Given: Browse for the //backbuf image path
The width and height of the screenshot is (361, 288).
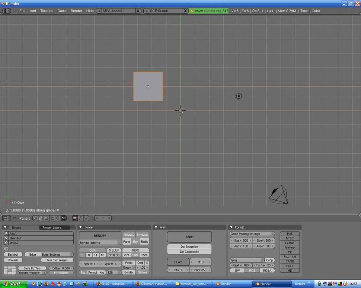Looking at the screenshot, I should 6,238.
